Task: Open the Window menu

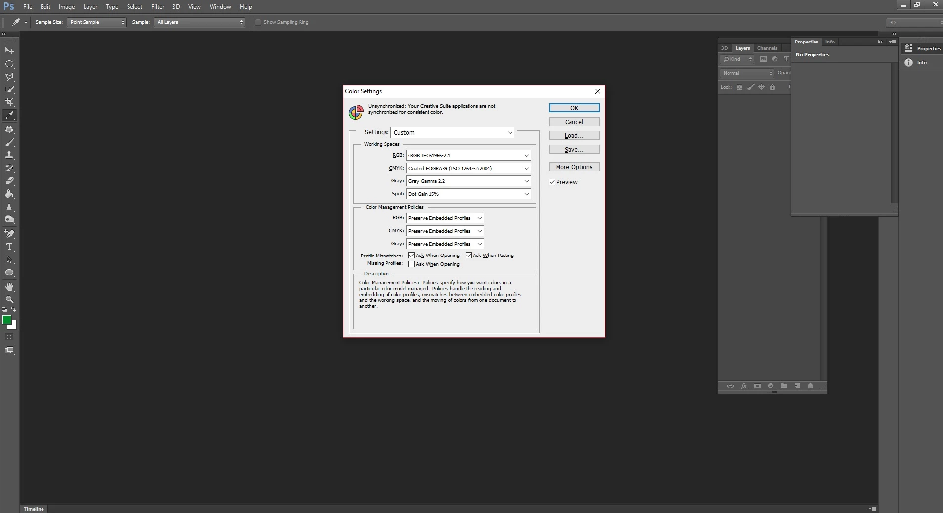Action: pyautogui.click(x=220, y=7)
